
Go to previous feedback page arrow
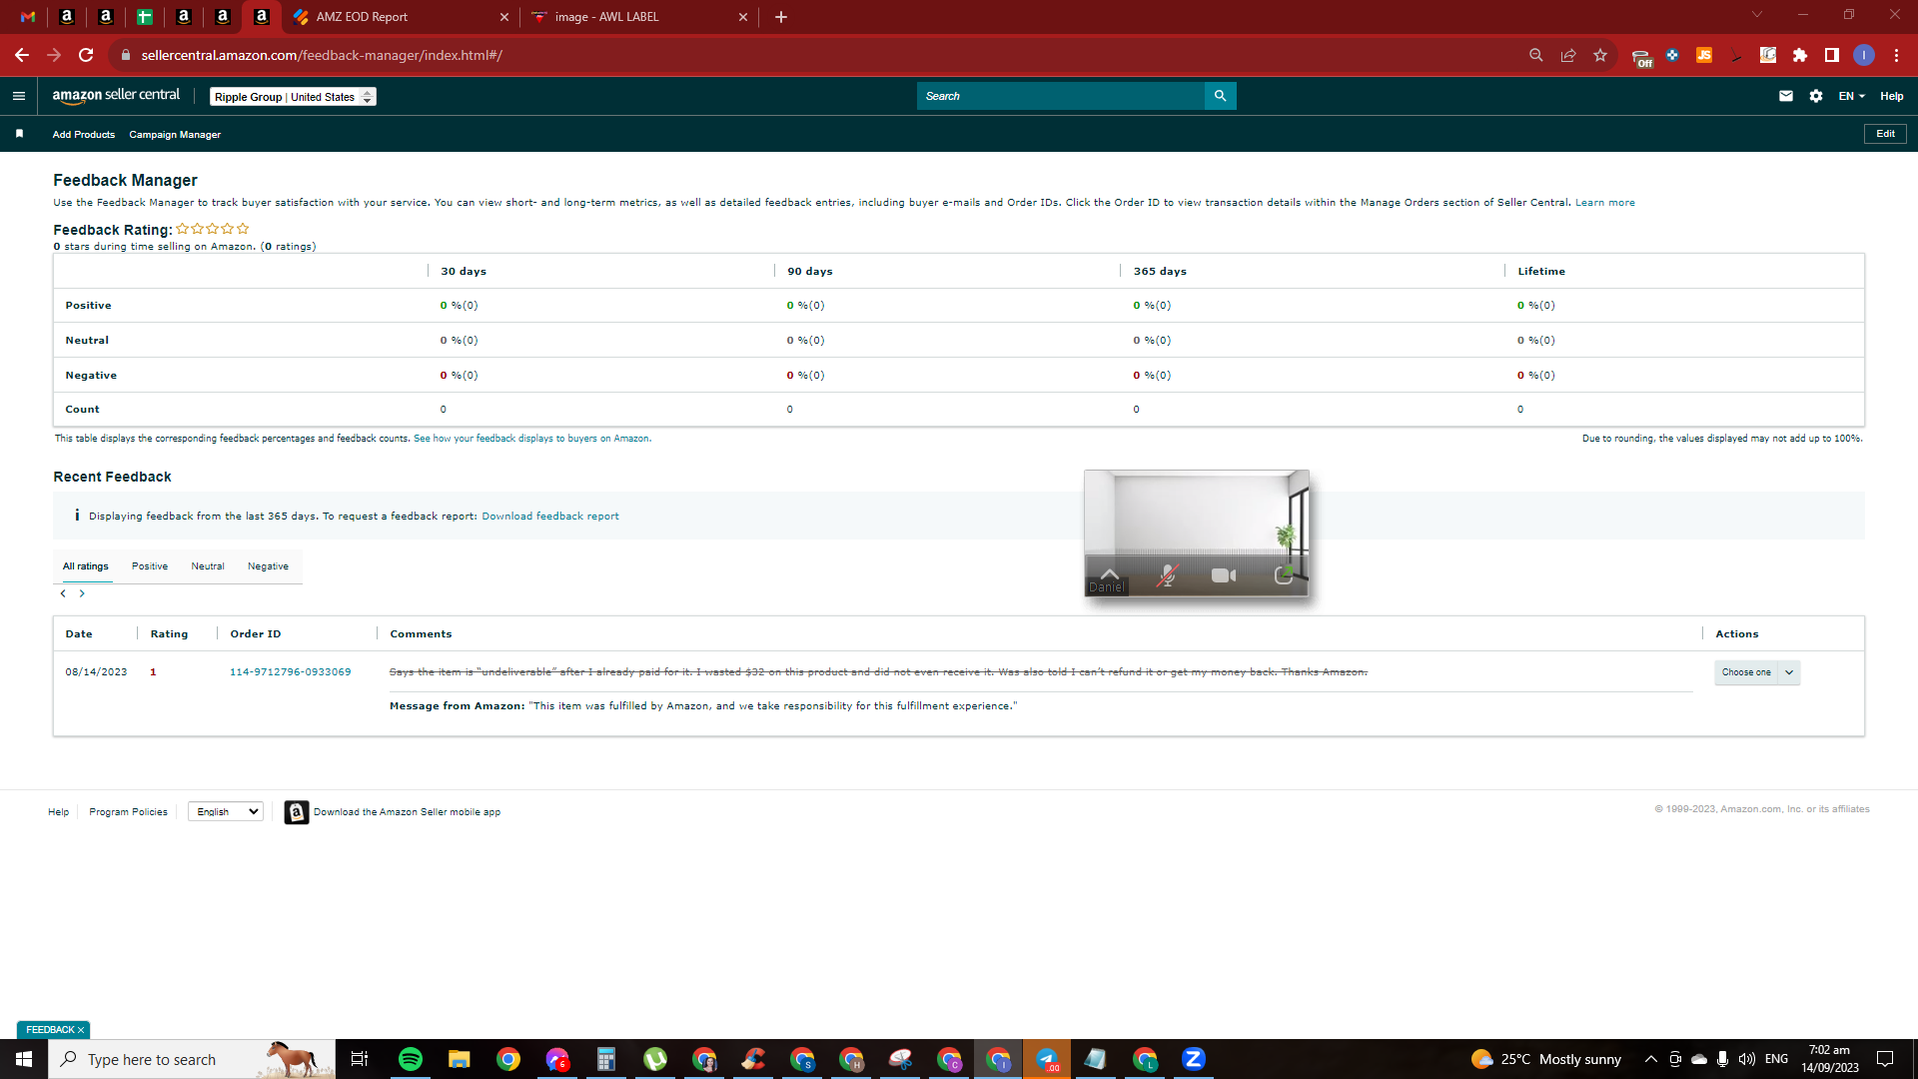pyautogui.click(x=63, y=593)
